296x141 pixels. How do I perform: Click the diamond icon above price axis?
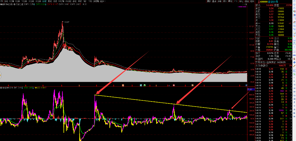pyautogui.click(x=243, y=4)
